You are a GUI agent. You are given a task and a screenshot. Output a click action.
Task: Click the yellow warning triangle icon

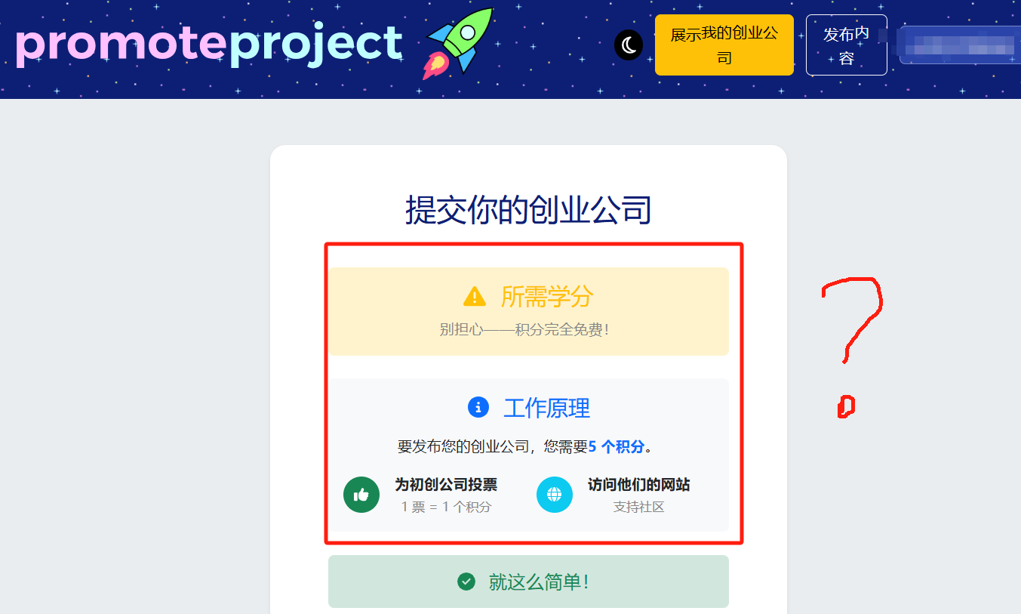pyautogui.click(x=475, y=296)
